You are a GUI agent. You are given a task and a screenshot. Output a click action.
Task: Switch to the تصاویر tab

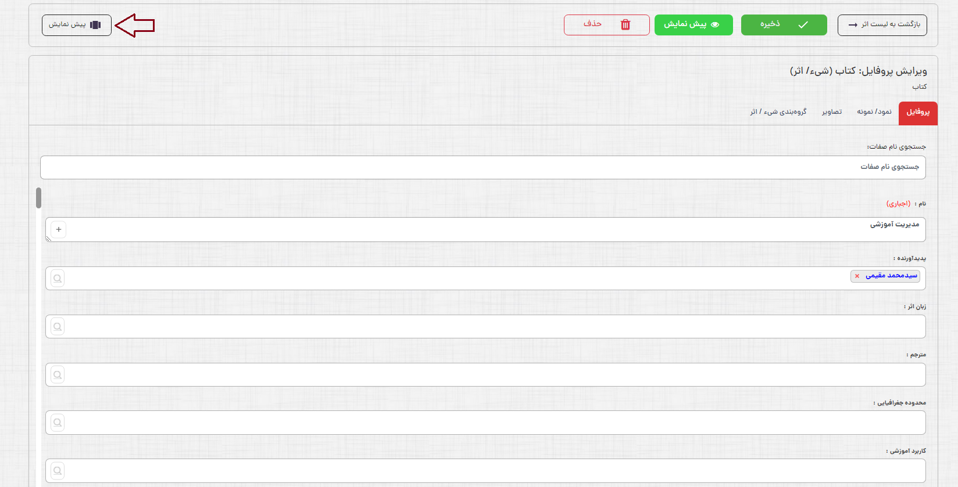[832, 112]
